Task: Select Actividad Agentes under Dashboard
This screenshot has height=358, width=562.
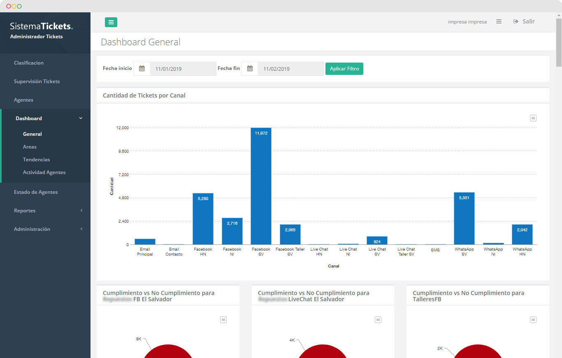Action: (x=44, y=172)
